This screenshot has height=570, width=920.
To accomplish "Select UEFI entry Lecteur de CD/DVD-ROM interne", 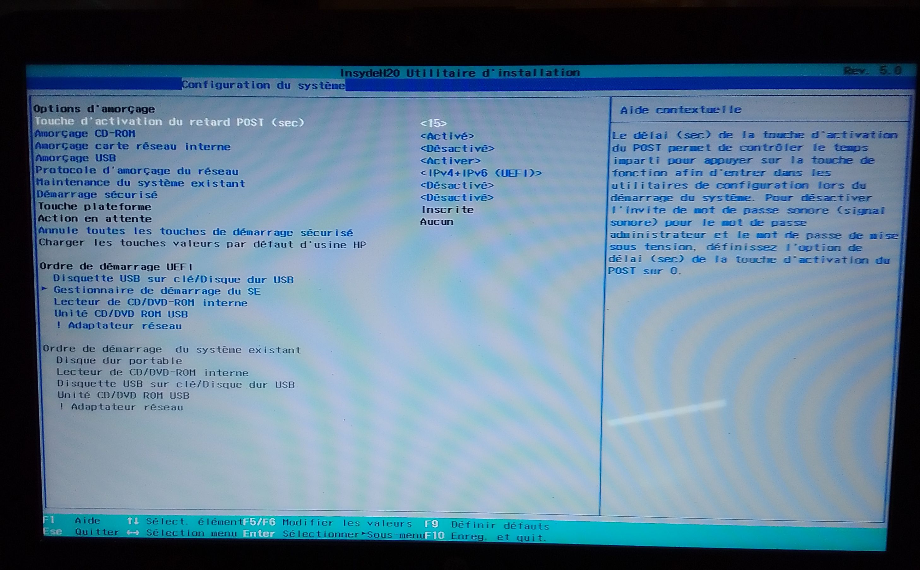I will [x=150, y=302].
